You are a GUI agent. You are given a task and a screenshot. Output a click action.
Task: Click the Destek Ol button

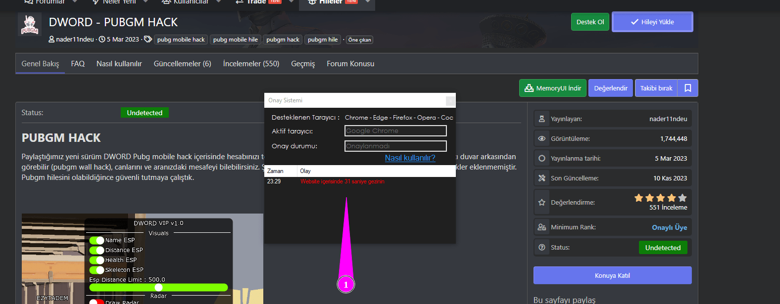pos(590,22)
